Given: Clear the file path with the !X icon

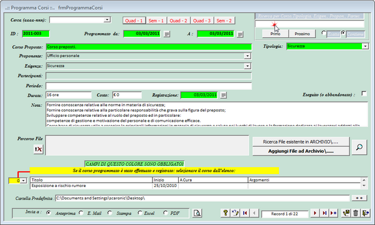Looking at the screenshot, I should pos(38,149).
